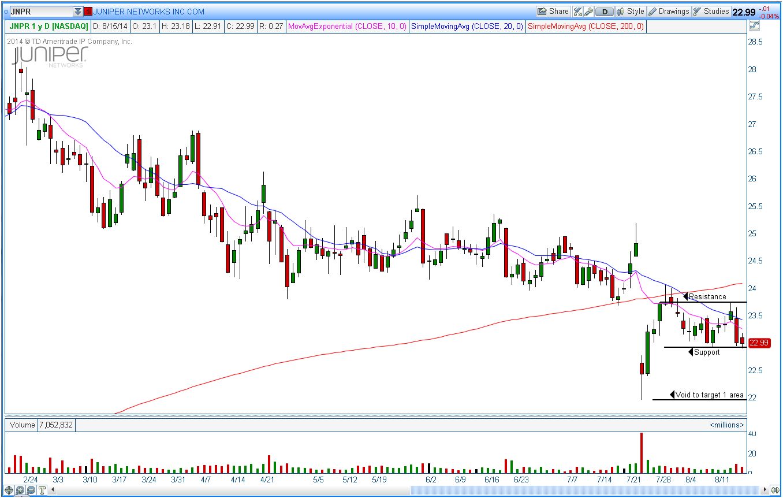This screenshot has width=783, height=498.
Task: Click the volume value 7,052,832
Action: [x=56, y=425]
